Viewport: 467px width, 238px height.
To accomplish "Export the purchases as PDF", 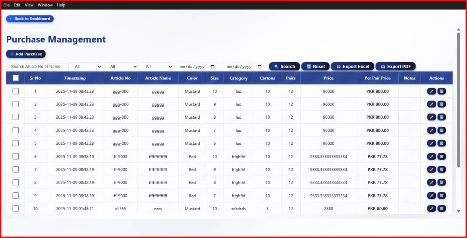I will pos(396,66).
